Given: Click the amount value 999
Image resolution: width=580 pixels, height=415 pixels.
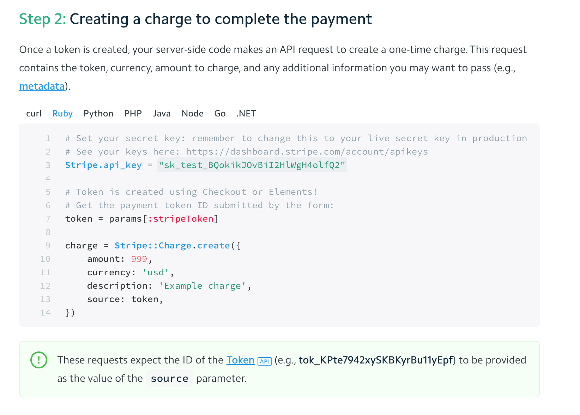Looking at the screenshot, I should click(139, 259).
